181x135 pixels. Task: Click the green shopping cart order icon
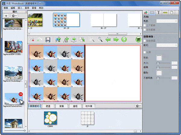pos(139,39)
